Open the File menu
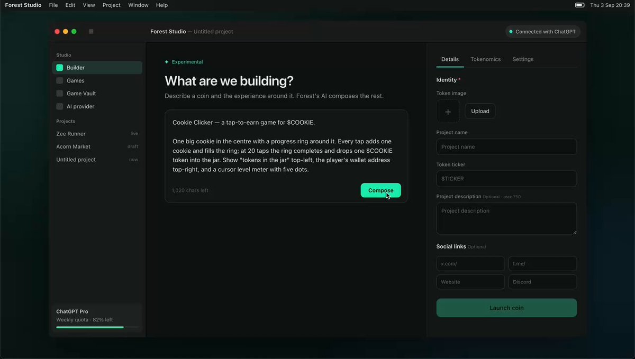The height and width of the screenshot is (359, 635). tap(53, 5)
